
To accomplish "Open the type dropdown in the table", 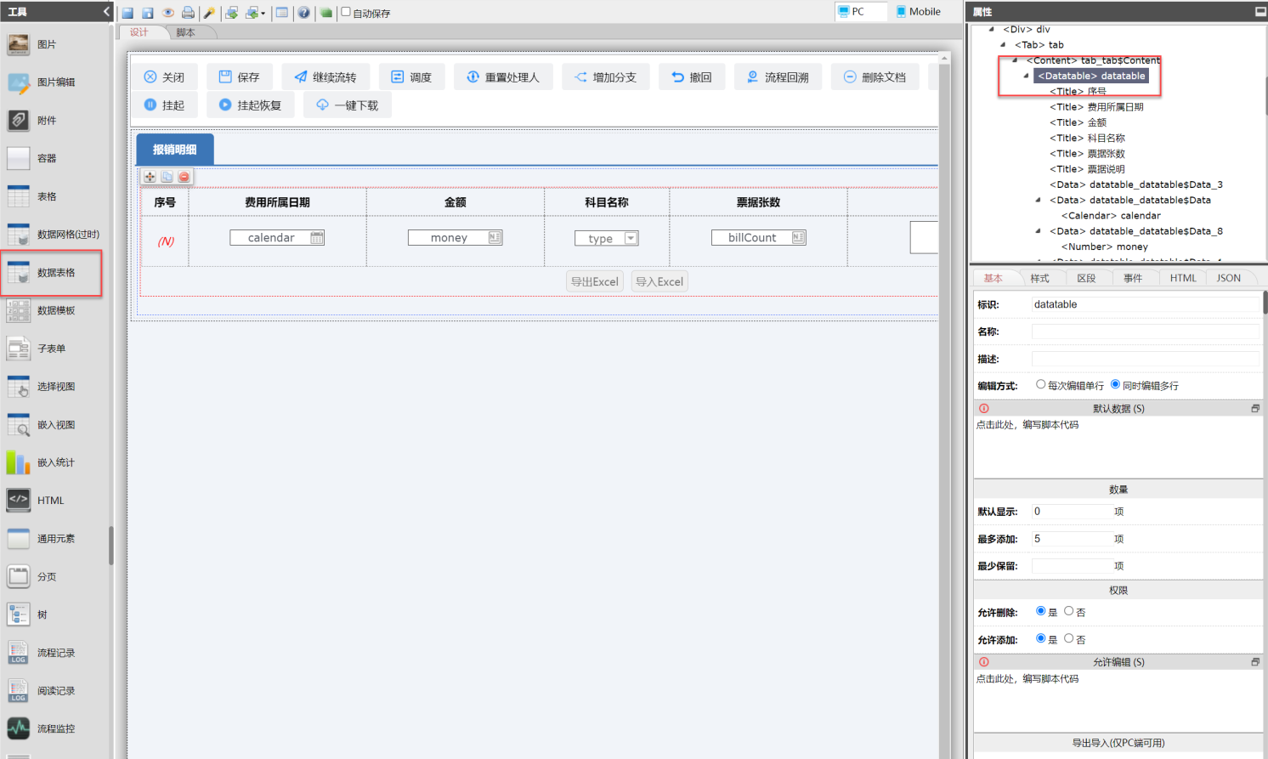I will pos(631,239).
